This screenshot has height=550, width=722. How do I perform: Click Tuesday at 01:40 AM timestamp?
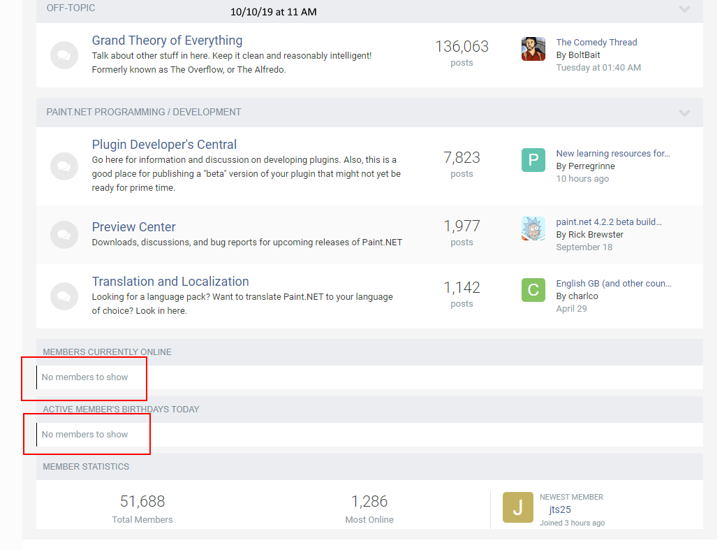[x=598, y=68]
